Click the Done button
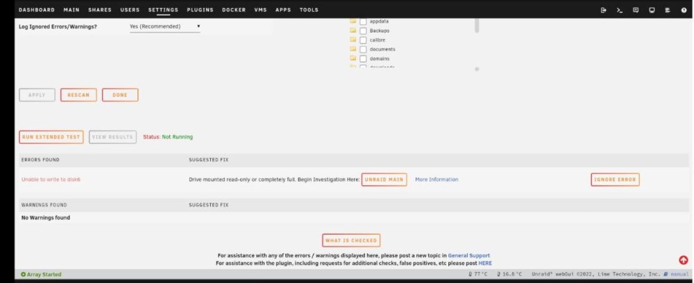Viewport: 694px width, 283px height. [x=120, y=95]
